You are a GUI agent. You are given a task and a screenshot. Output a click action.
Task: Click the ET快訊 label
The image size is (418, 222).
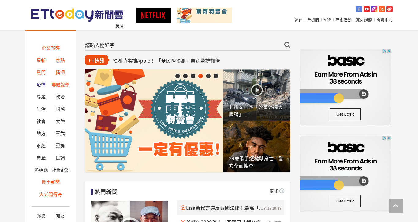click(x=96, y=60)
